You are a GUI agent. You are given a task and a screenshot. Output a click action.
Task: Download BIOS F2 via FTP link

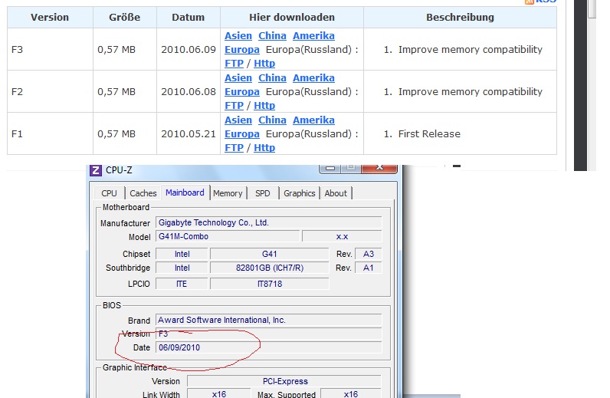[x=234, y=106]
